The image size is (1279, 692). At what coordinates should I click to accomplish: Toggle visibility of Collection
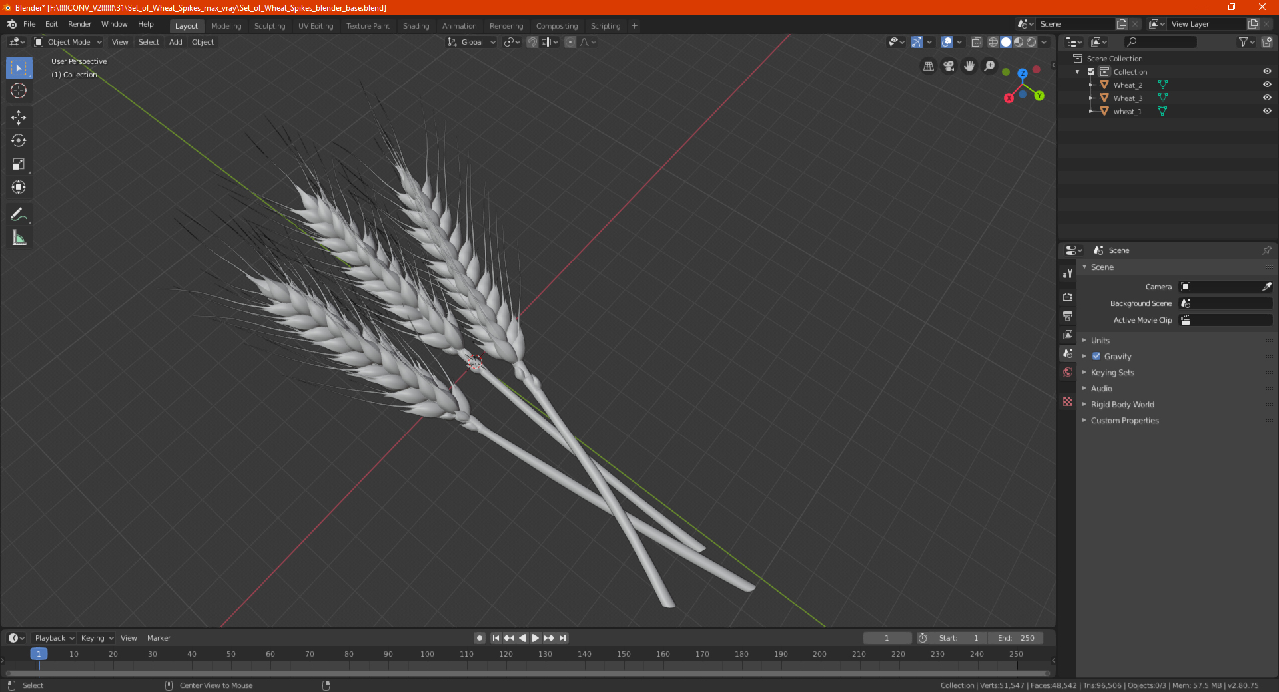tap(1267, 71)
